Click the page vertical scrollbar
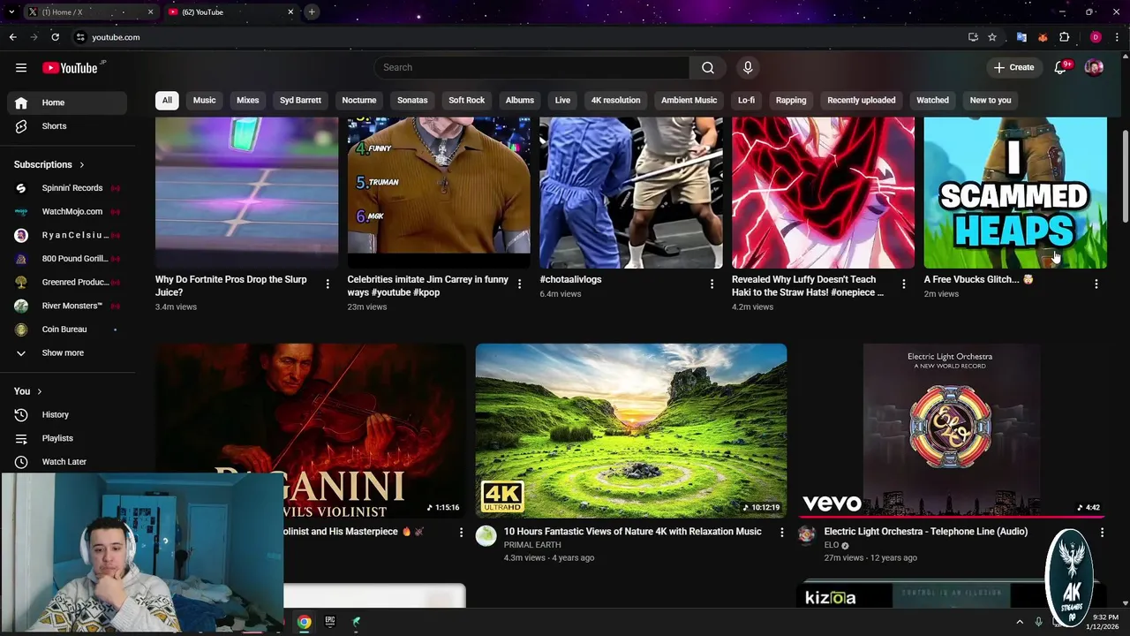 [x=1125, y=177]
